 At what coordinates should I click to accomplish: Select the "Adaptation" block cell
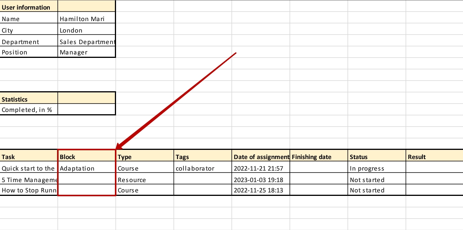click(87, 168)
